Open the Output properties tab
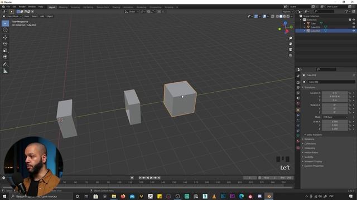Image resolution: width=357 pixels, height=200 pixels. [x=298, y=88]
